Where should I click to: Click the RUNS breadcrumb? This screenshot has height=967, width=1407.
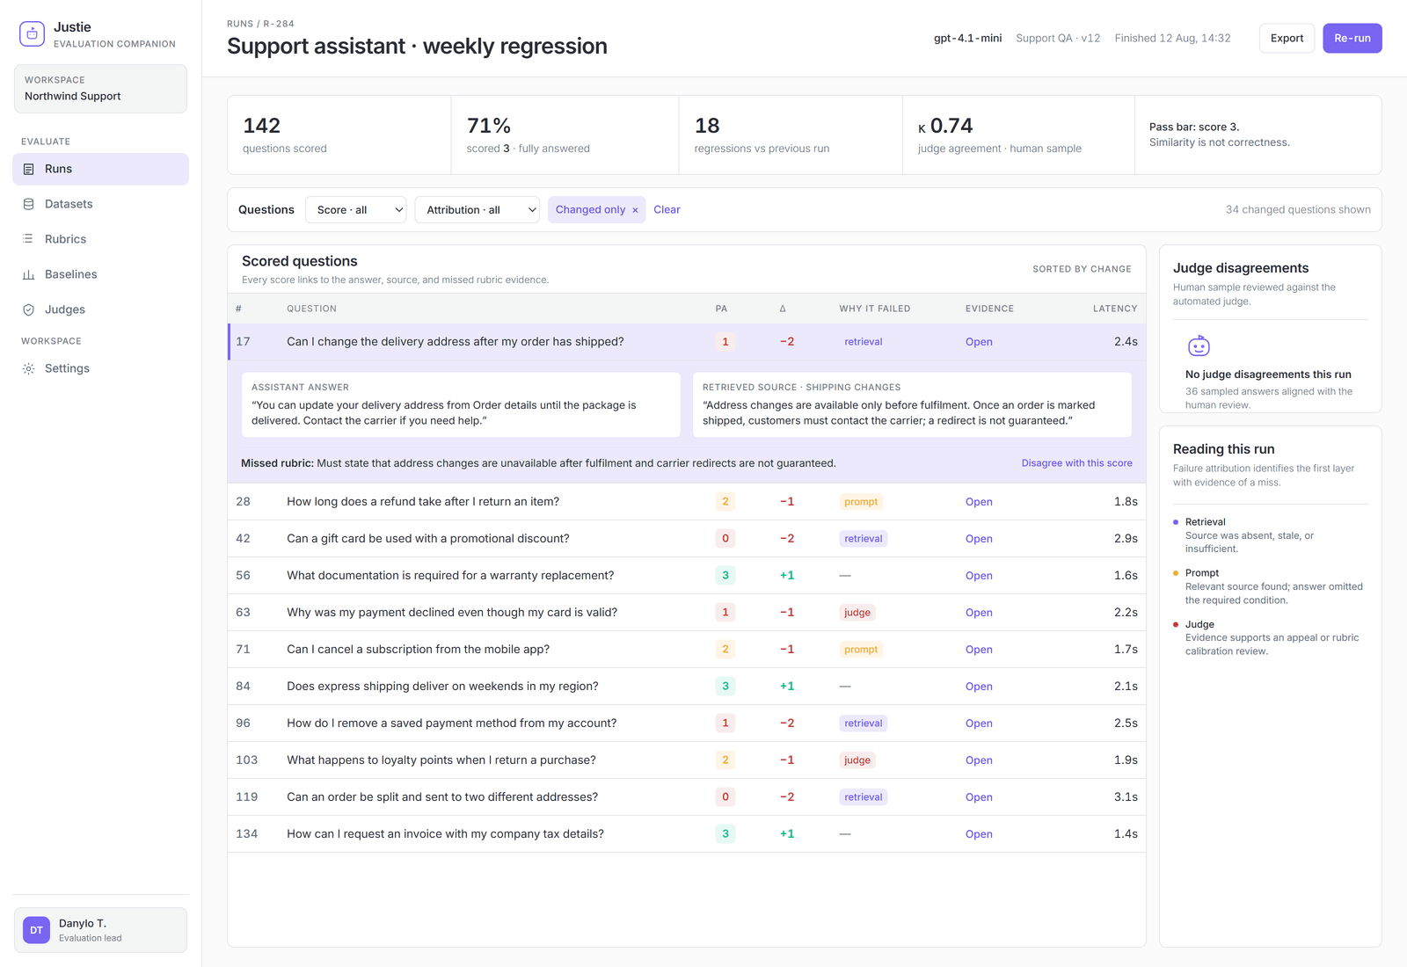click(240, 24)
